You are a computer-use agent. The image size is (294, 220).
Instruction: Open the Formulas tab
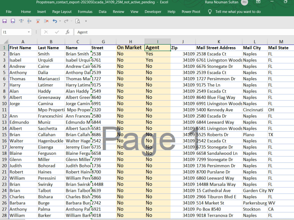85,12
